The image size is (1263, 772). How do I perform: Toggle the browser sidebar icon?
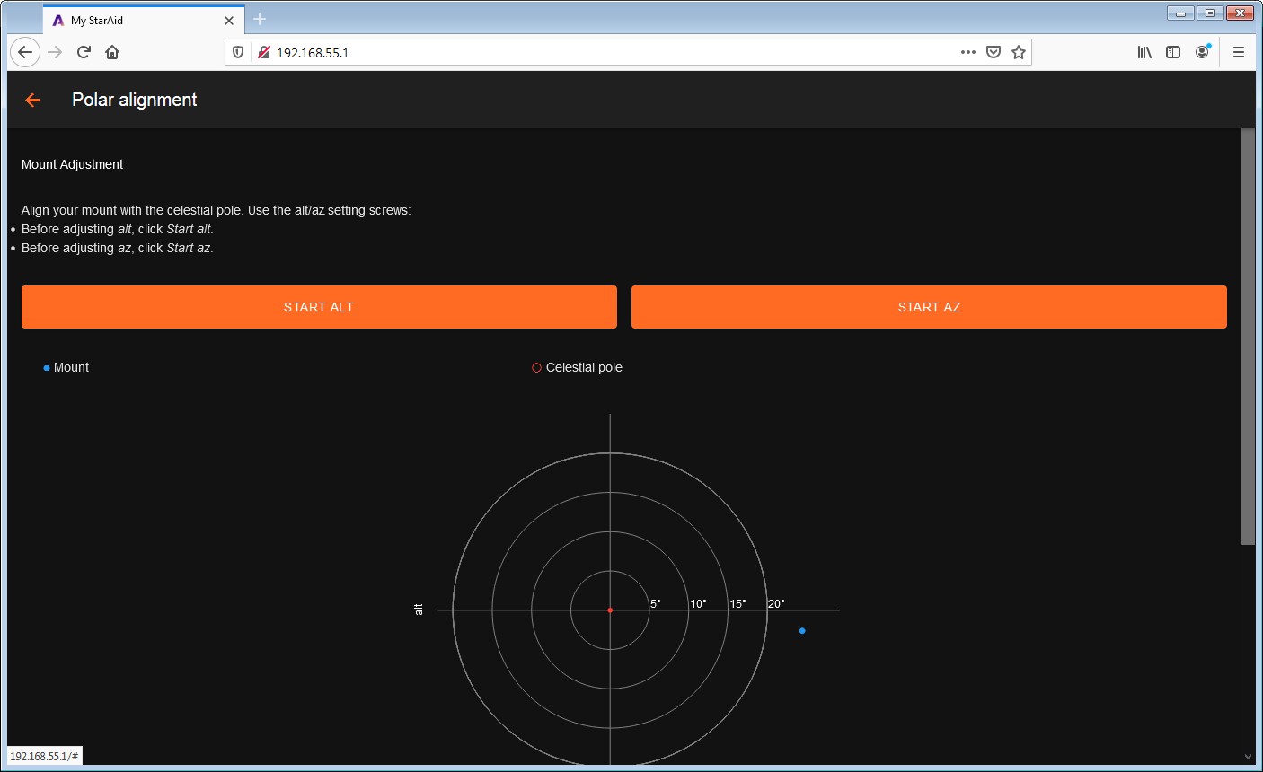pyautogui.click(x=1173, y=52)
